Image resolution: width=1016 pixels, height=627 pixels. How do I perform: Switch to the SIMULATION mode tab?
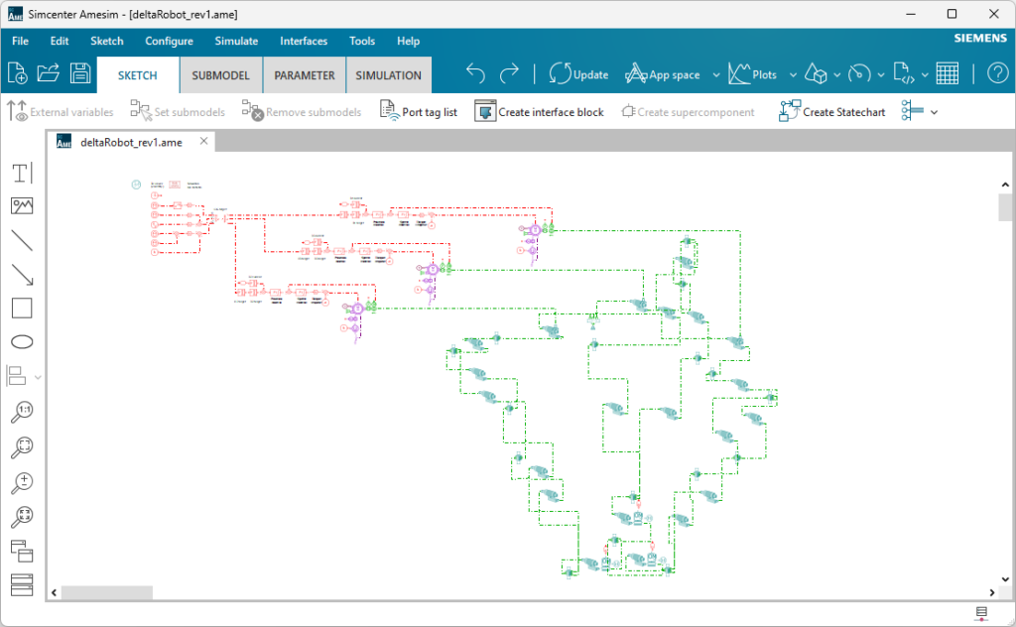(388, 75)
